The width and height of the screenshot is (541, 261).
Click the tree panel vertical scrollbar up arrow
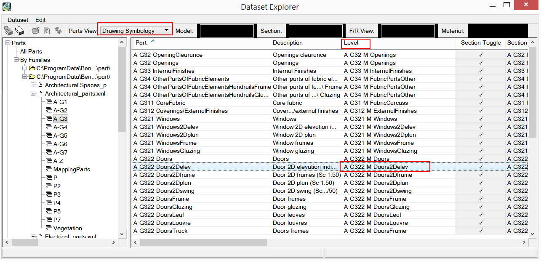pos(122,43)
